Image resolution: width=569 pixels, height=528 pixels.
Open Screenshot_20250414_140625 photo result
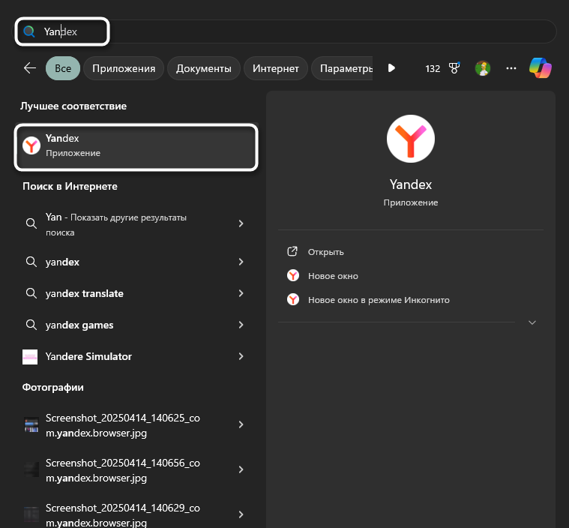(124, 424)
